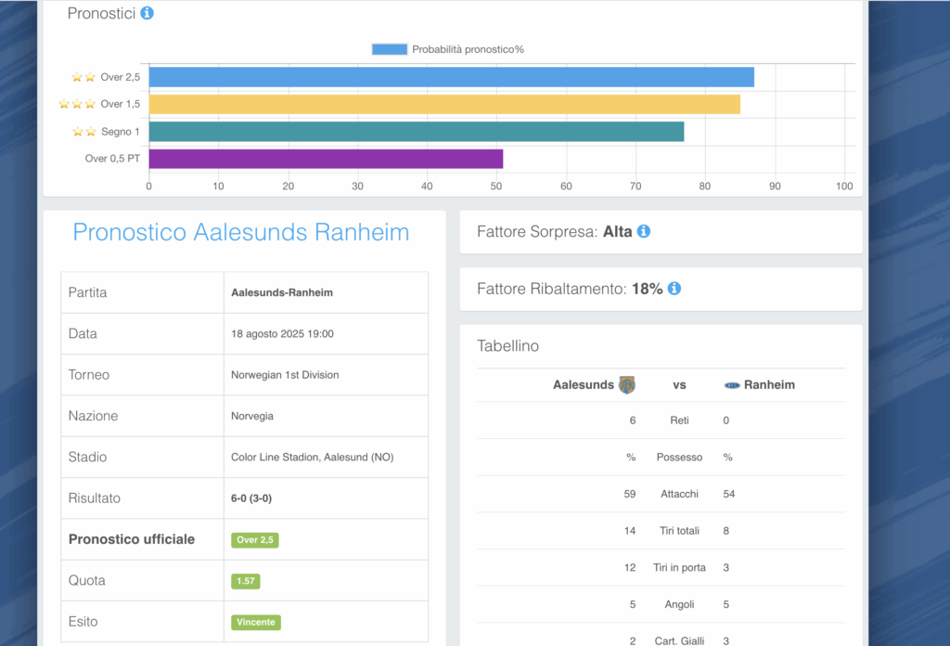The image size is (950, 646).
Task: Click the Attacchi stat label
Action: coord(679,494)
